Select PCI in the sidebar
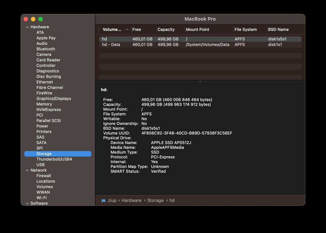Image resolution: width=326 pixels, height=233 pixels. pos(40,115)
